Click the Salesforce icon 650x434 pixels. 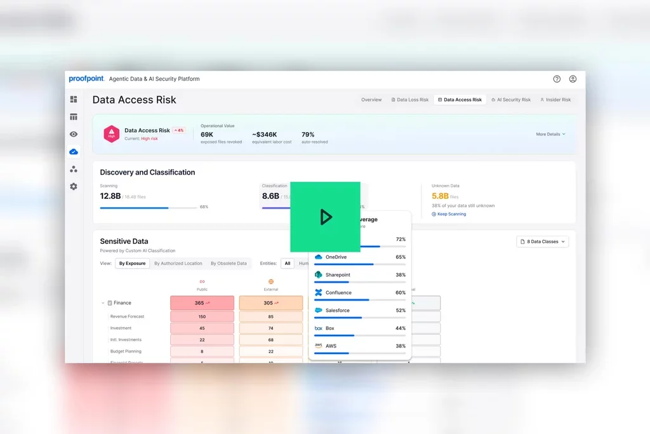point(319,310)
